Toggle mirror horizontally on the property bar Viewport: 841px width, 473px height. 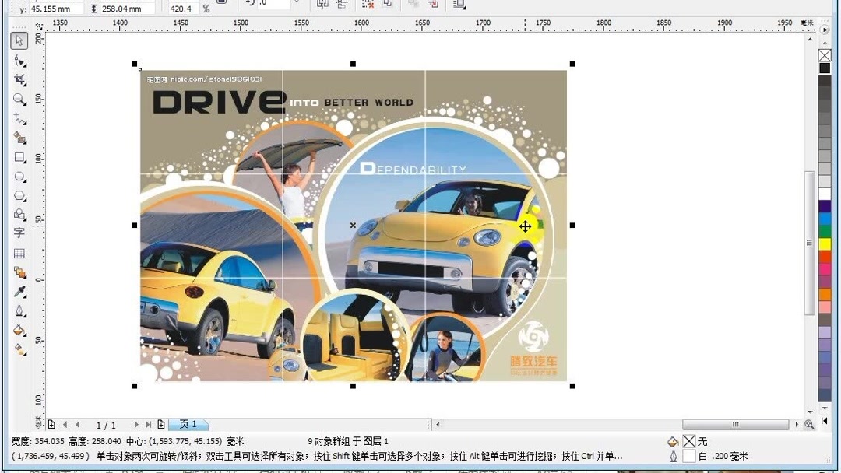pos(322,5)
